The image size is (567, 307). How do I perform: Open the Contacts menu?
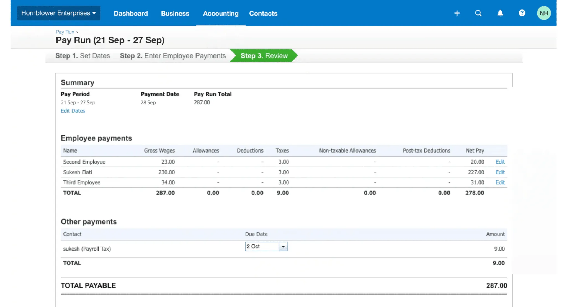pos(263,13)
